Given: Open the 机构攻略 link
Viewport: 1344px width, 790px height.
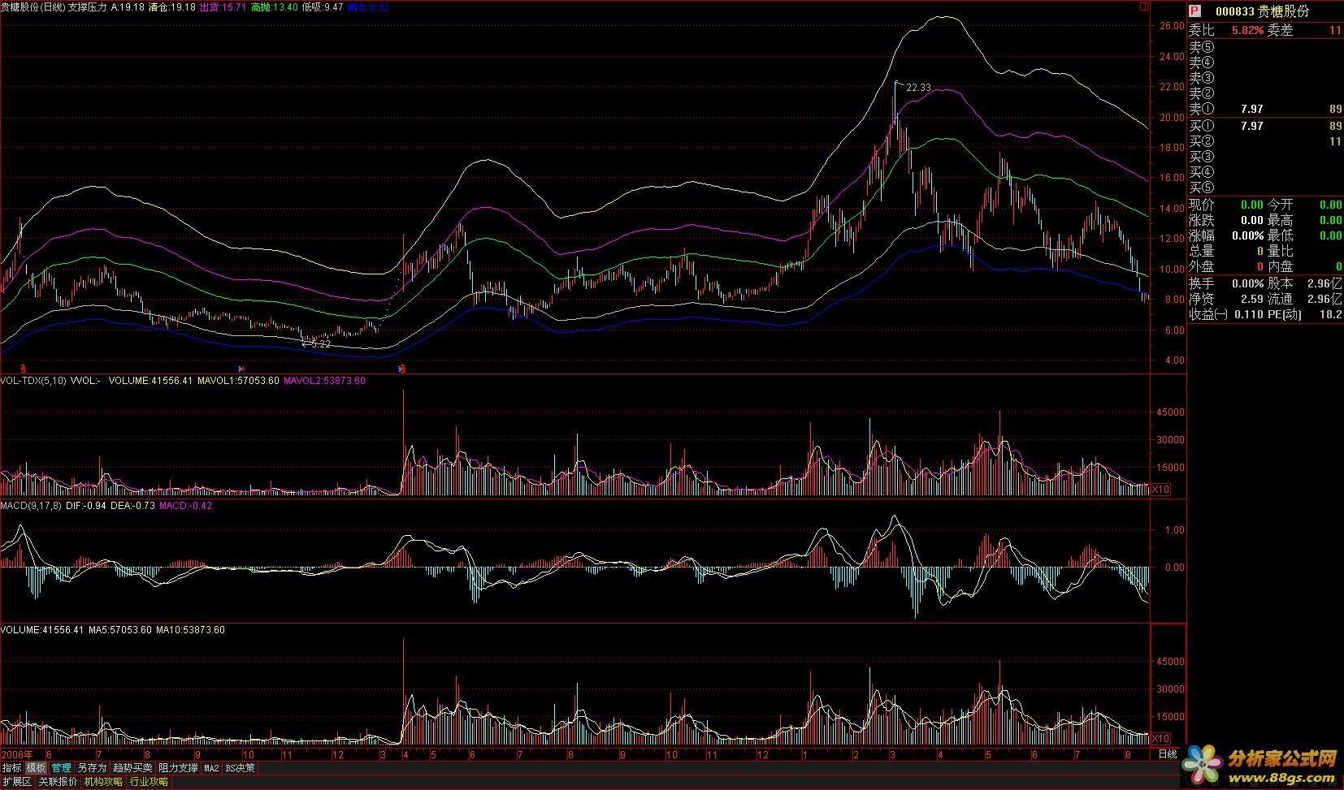Looking at the screenshot, I should [103, 782].
